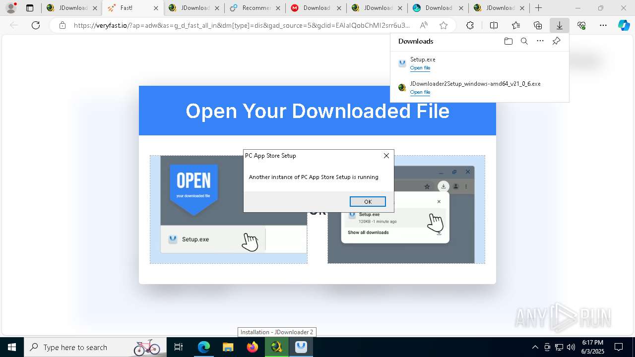Image resolution: width=635 pixels, height=357 pixels.
Task: Open Task View on taskbar
Action: [x=179, y=347]
